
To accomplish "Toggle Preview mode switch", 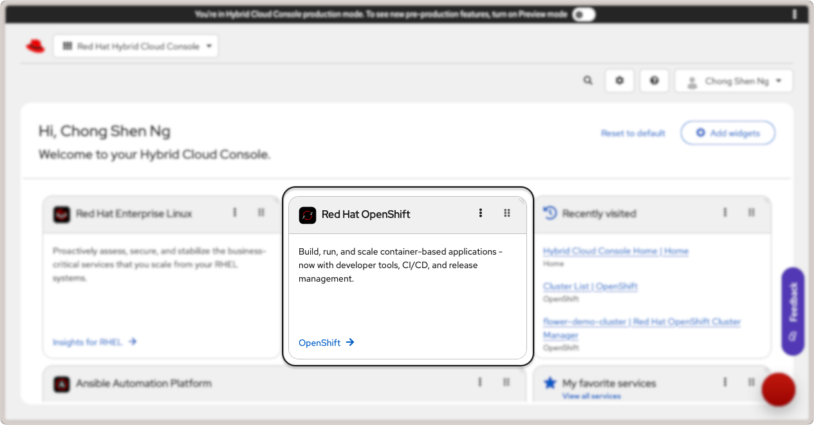I will (x=584, y=14).
